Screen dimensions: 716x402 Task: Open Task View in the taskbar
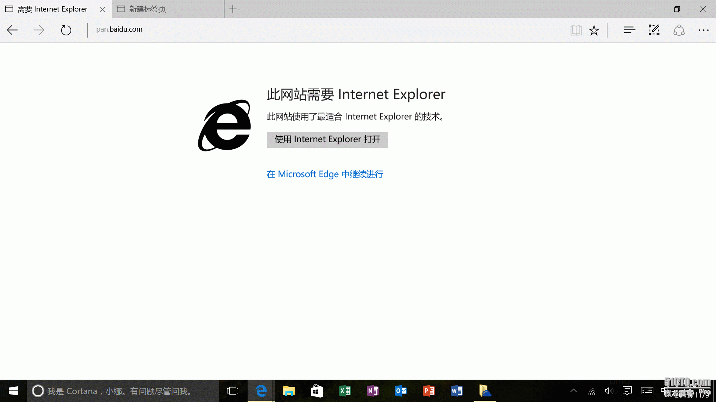point(233,391)
